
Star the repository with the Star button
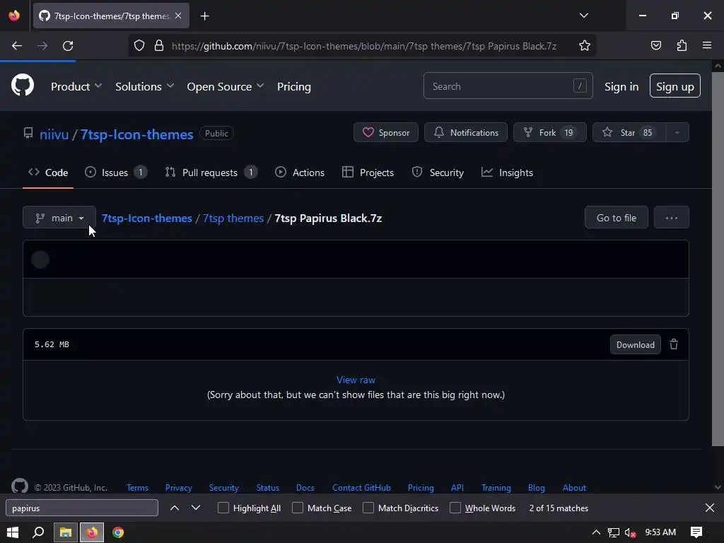629,132
